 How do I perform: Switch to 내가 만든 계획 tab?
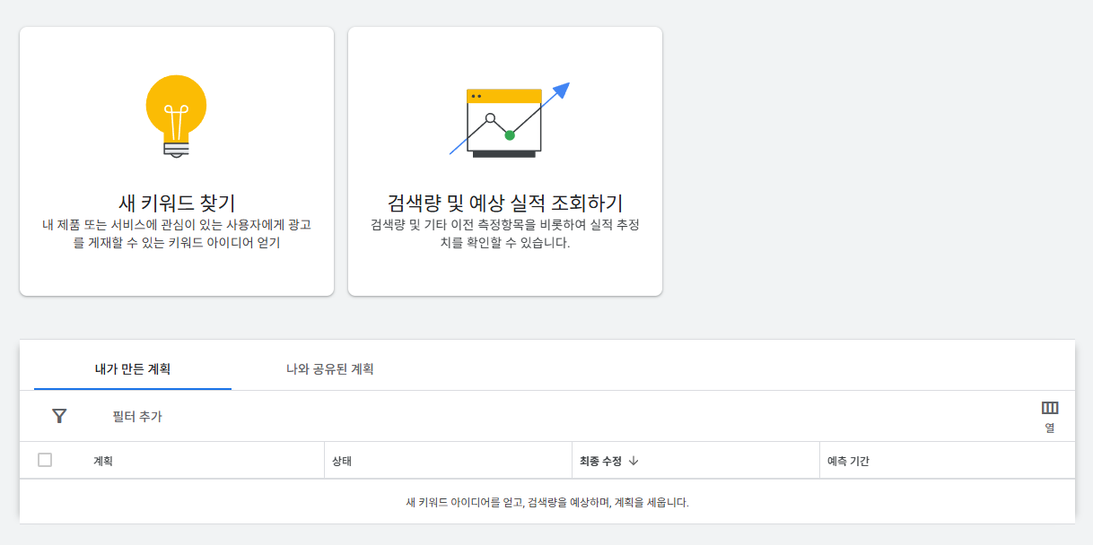133,368
